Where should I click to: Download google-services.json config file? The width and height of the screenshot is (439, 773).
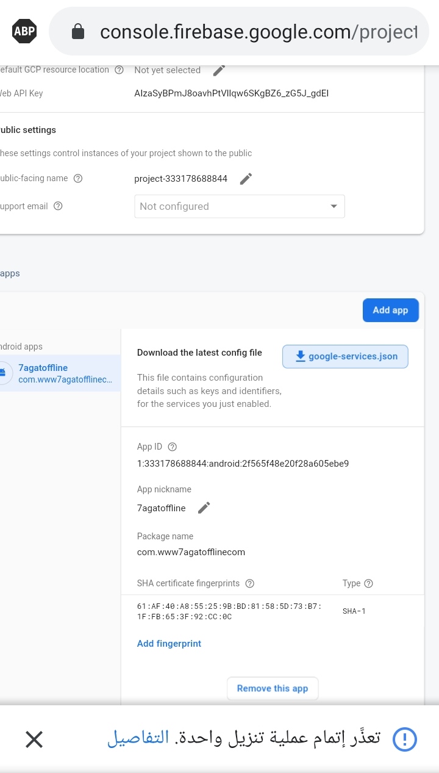click(345, 356)
